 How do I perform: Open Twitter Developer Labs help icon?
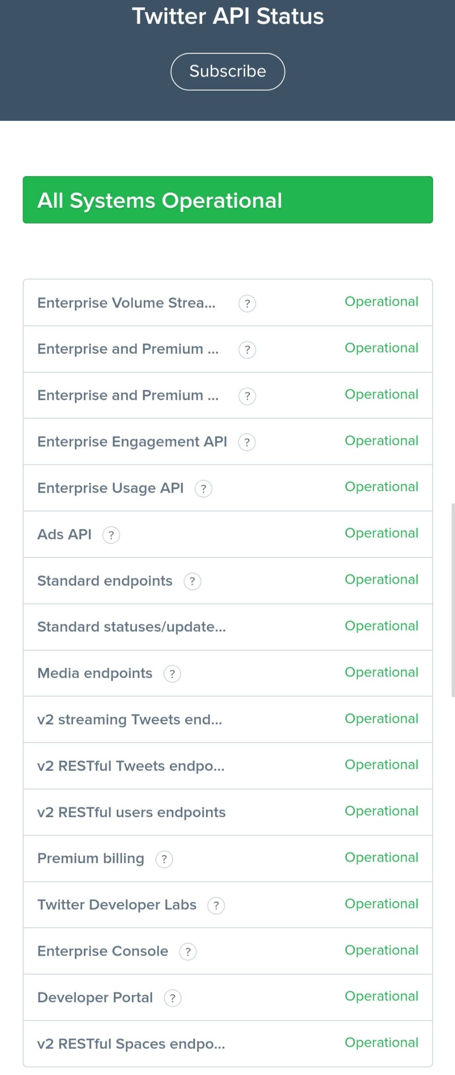point(216,906)
